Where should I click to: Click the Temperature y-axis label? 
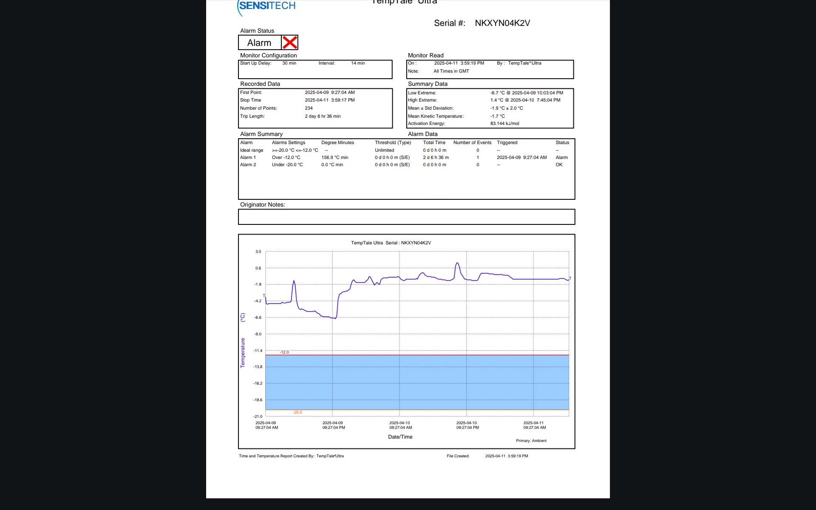click(243, 353)
